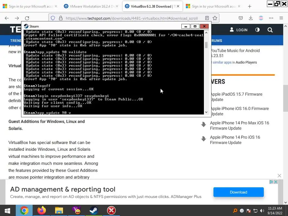Image resolution: width=288 pixels, height=216 pixels.
Task: Toggle reader view icon in address bar
Action: coord(207,18)
